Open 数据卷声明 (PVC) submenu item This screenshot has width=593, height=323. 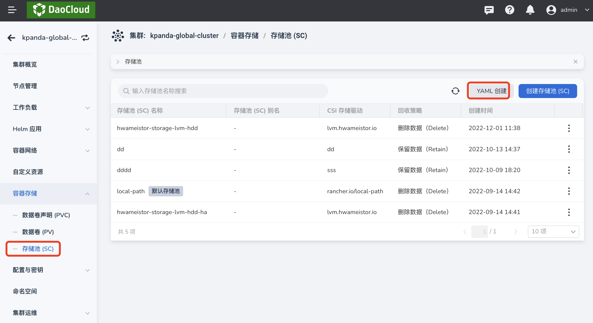pos(46,215)
